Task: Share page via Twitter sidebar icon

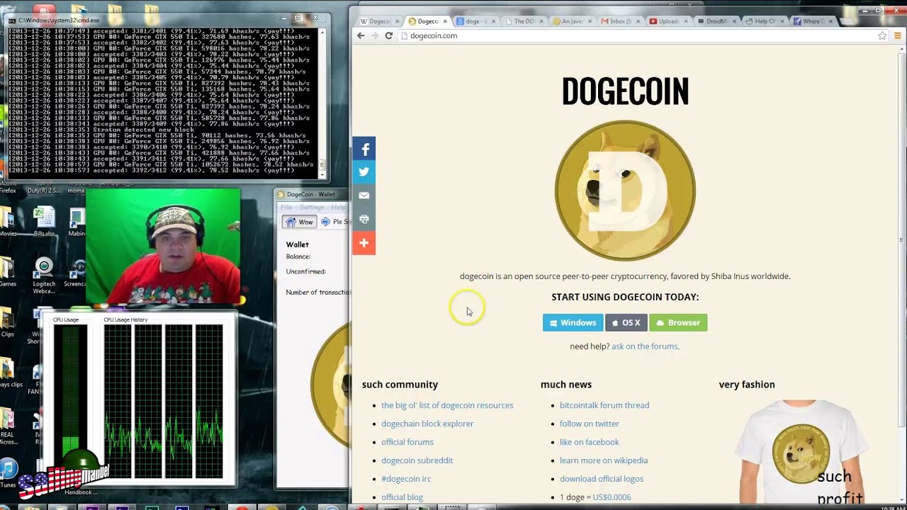Action: (x=364, y=172)
